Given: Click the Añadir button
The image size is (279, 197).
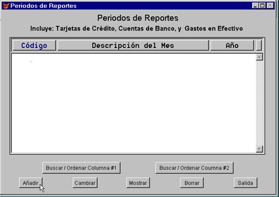Looking at the screenshot, I should (31, 183).
